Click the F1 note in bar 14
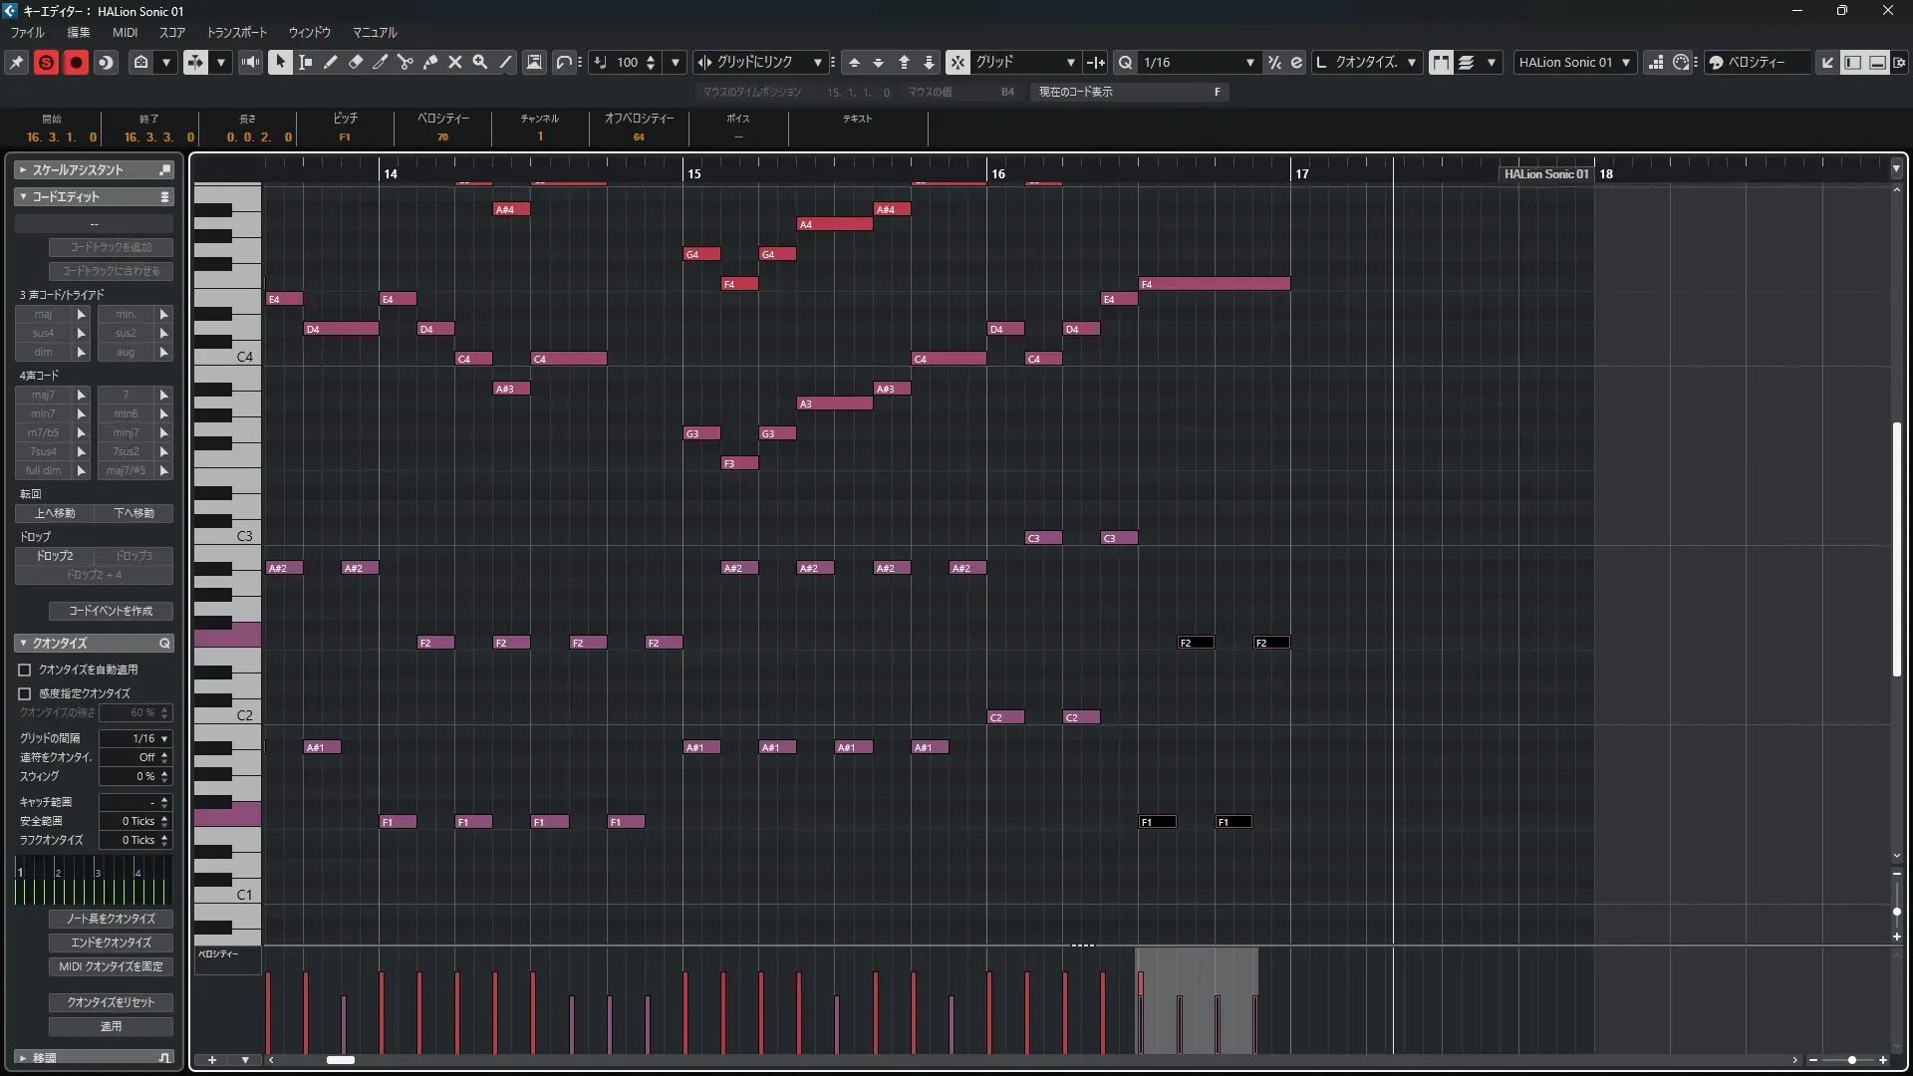This screenshot has width=1913, height=1076. 398,822
